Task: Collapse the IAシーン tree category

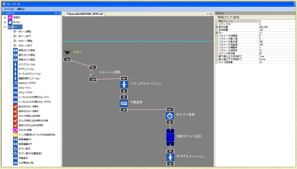Action: point(5,27)
